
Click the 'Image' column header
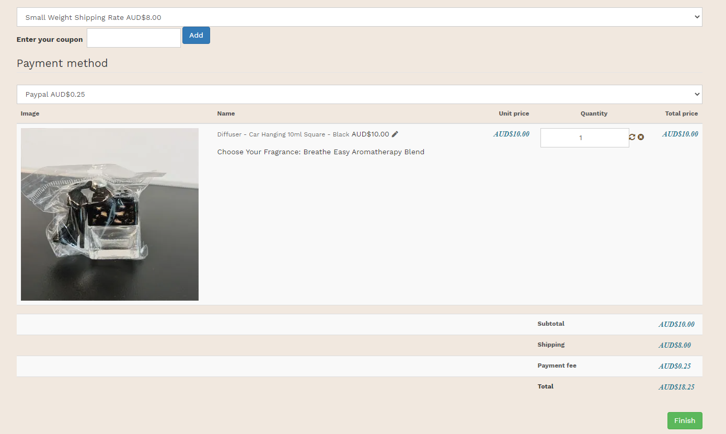point(30,113)
